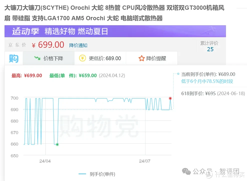
Task: Click the orange star reminder icon
Action: click(x=141, y=58)
